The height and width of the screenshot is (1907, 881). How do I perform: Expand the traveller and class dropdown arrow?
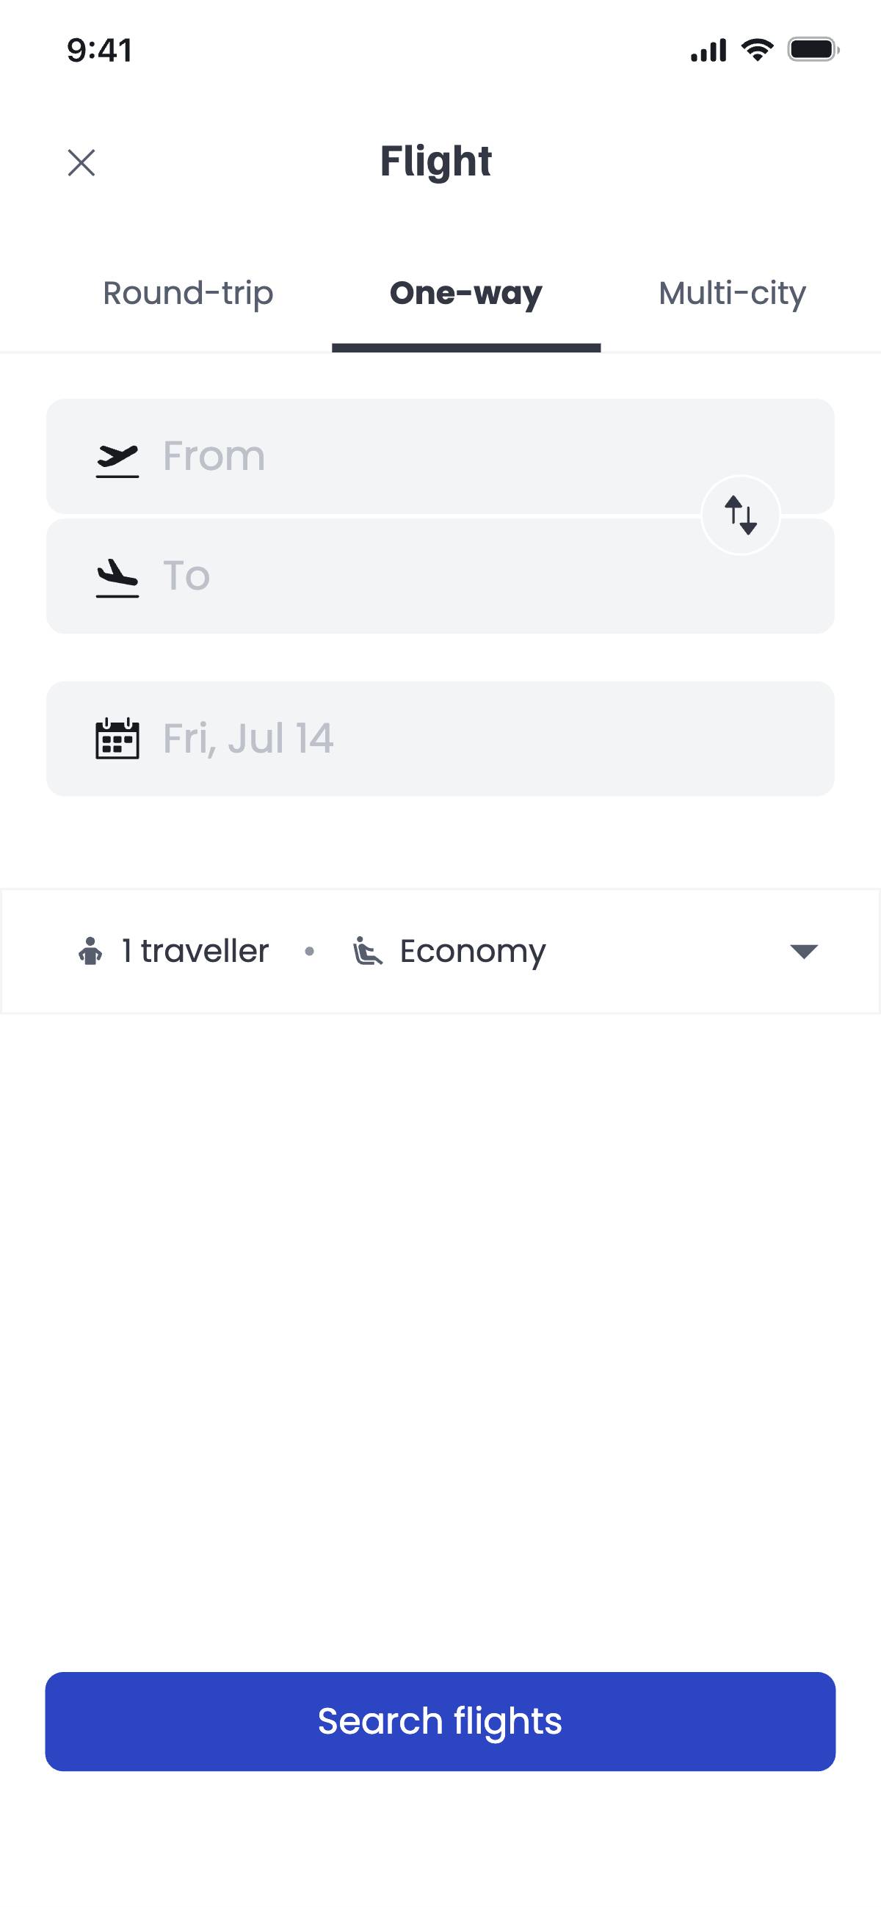click(803, 951)
